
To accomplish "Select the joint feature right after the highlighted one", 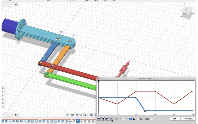I will [x=81, y=121].
